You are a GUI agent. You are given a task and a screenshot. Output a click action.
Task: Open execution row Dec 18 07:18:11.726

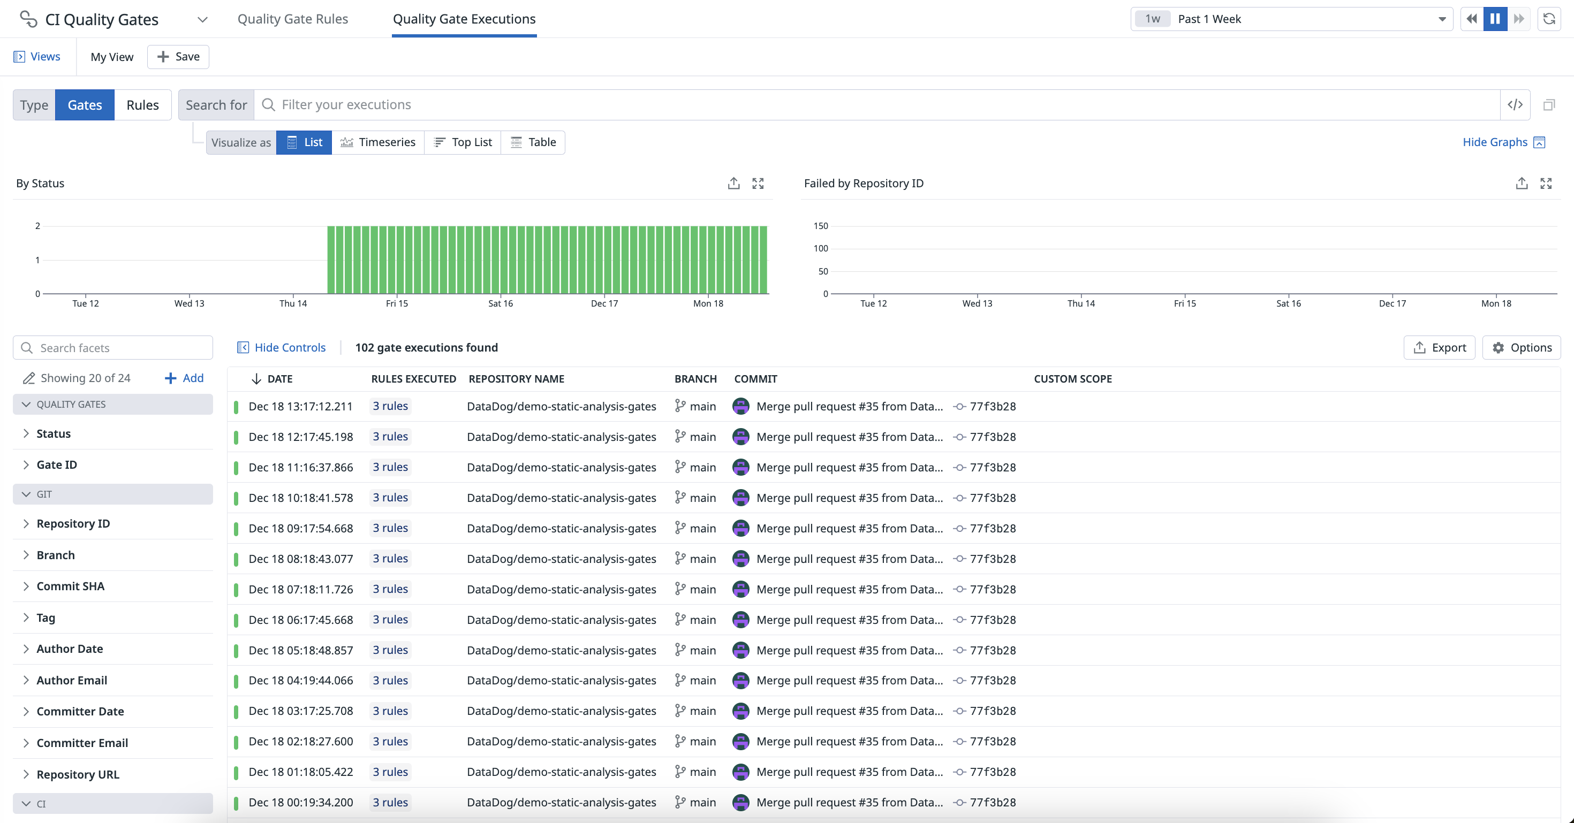[894, 589]
